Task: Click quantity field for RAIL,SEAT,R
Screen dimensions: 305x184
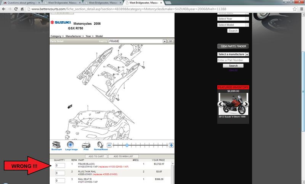Action: point(60,181)
